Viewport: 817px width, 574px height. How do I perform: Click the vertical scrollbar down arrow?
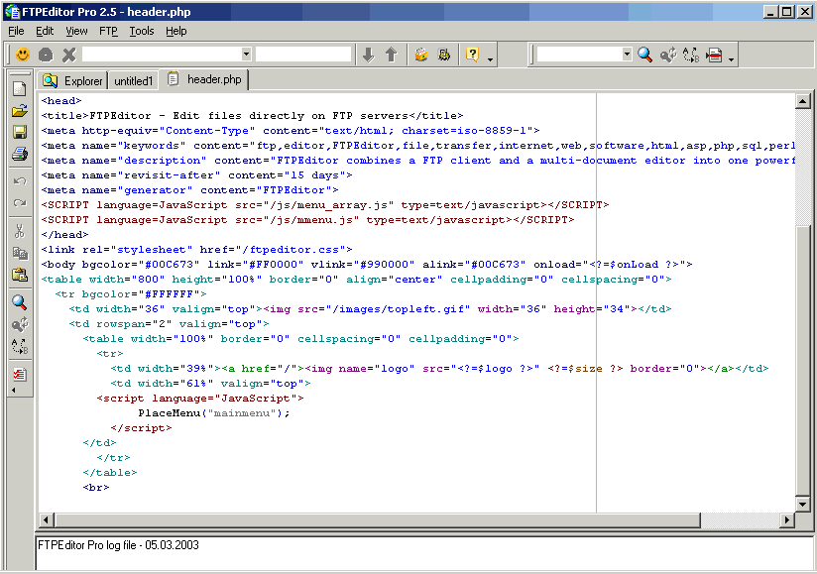[803, 504]
